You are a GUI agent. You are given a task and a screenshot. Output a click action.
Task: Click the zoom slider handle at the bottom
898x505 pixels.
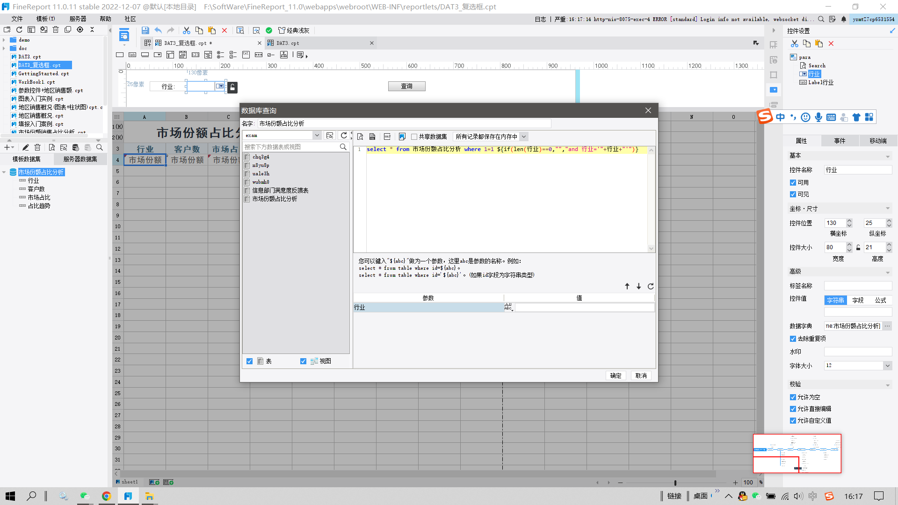coord(675,483)
